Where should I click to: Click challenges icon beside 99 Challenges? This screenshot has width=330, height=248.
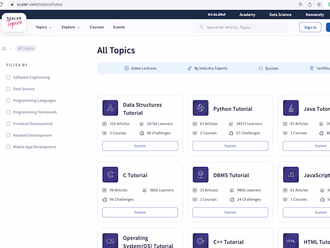pos(141,133)
